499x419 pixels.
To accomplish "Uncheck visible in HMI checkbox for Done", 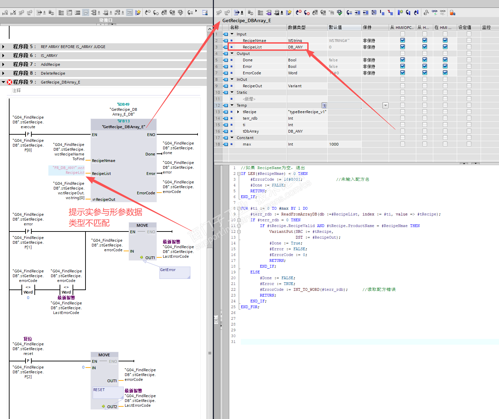I will 445,60.
